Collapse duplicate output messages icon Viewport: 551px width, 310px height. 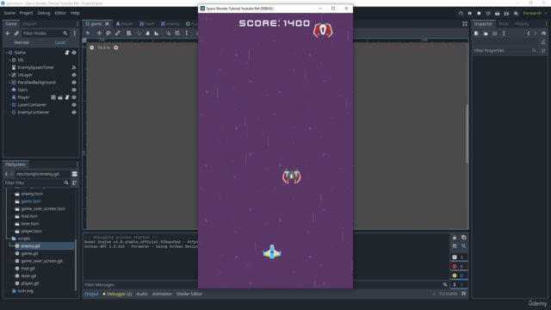[x=455, y=246]
